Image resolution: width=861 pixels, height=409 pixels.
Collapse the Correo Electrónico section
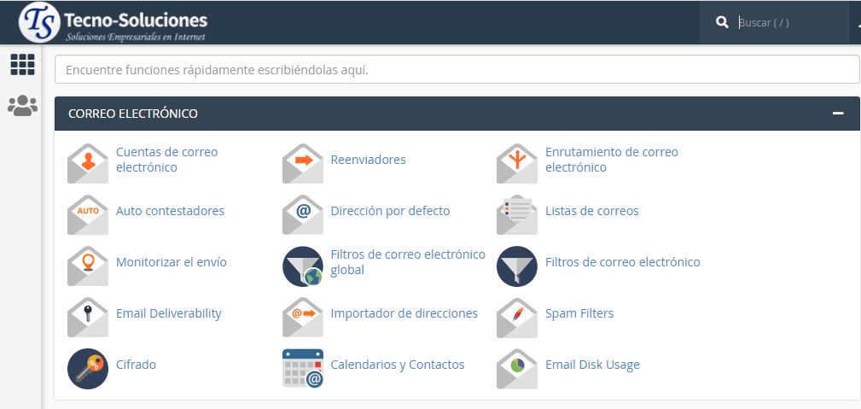point(837,114)
